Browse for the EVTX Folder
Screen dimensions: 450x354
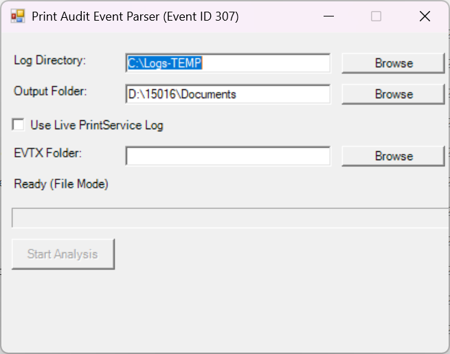click(393, 156)
